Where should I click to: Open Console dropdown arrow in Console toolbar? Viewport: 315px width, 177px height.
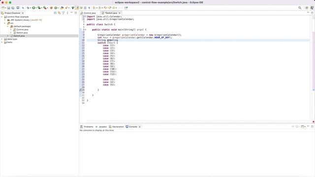[x=305, y=127]
